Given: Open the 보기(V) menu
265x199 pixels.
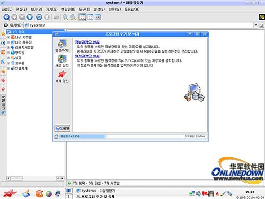Looking at the screenshot, I should (37, 10).
